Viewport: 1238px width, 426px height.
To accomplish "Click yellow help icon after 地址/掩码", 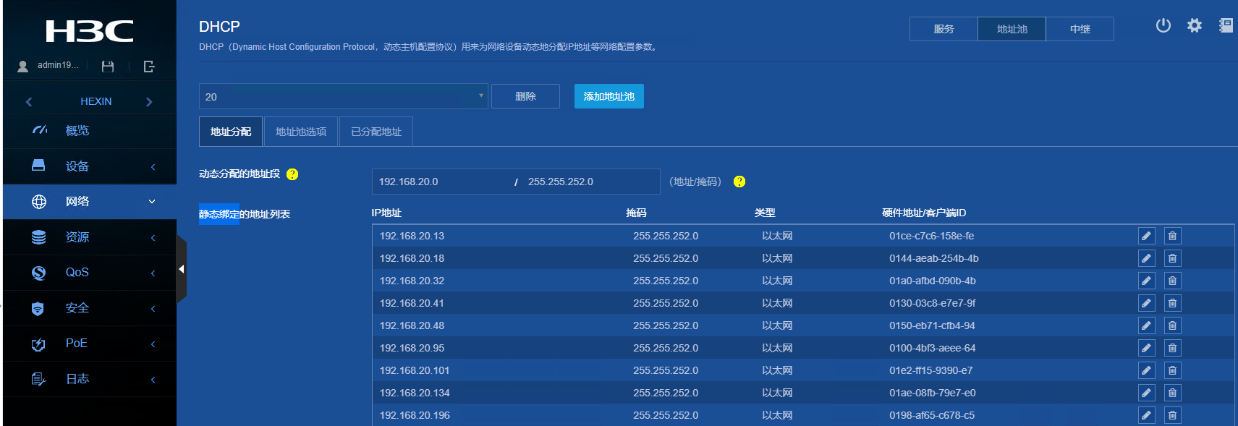I will click(739, 182).
